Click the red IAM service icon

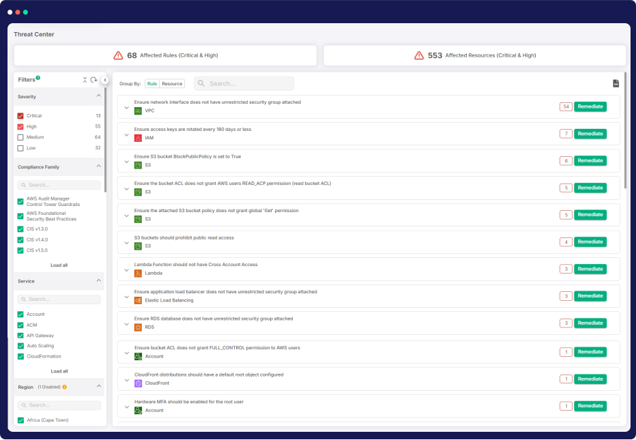(138, 138)
